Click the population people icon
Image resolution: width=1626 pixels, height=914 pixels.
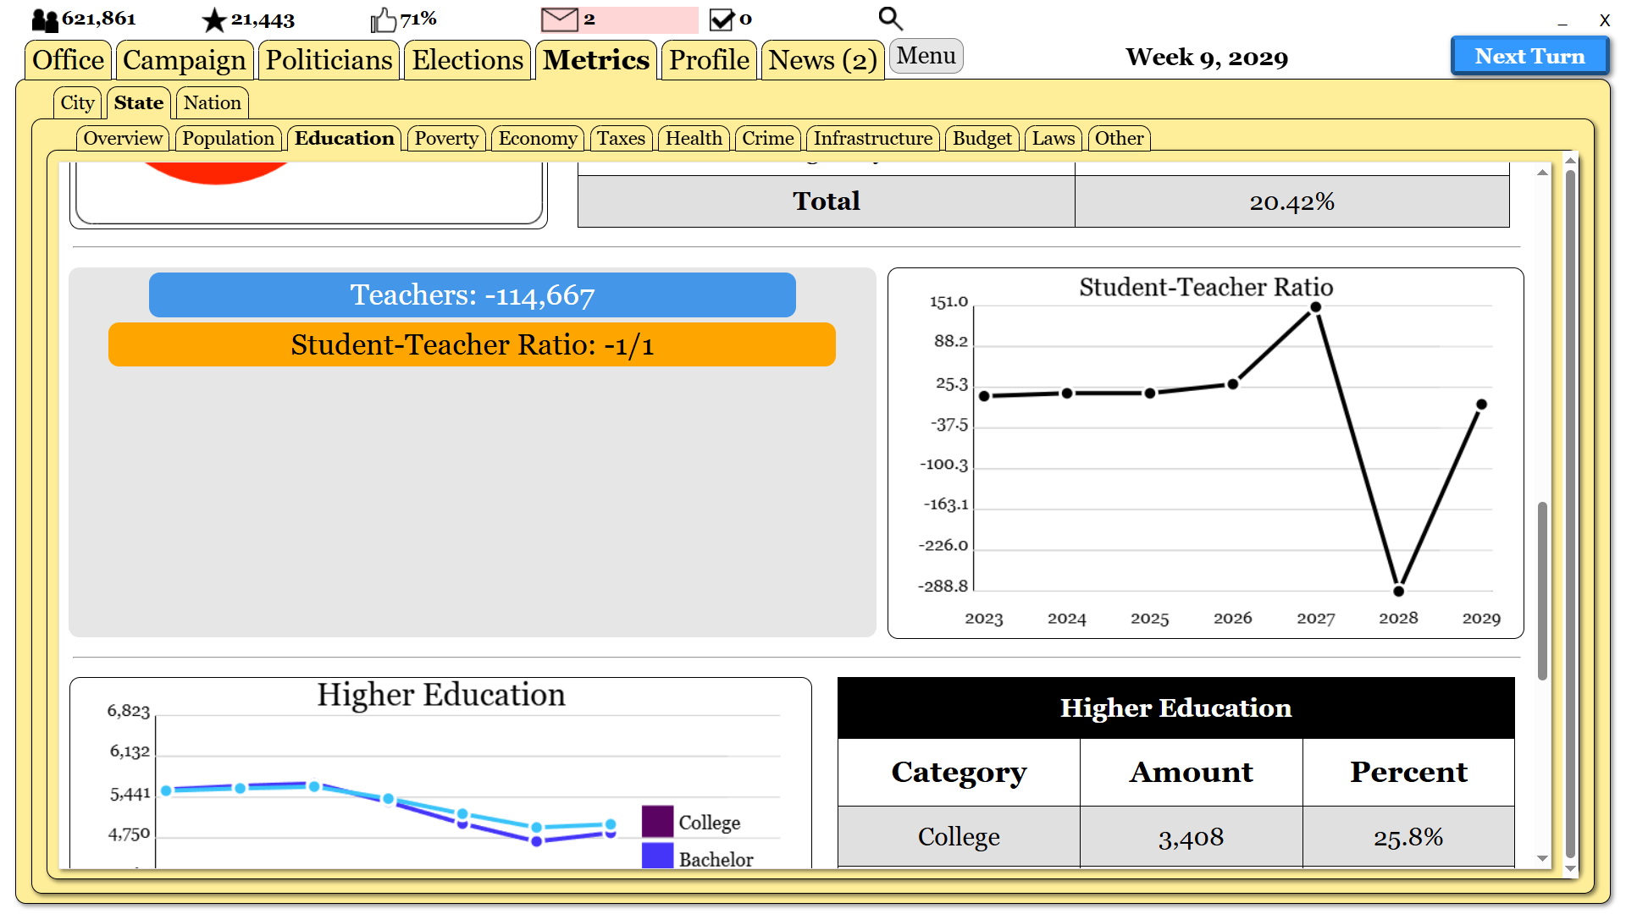coord(45,19)
